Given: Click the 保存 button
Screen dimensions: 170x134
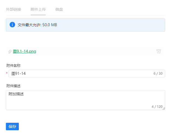Looking at the screenshot, I should [x=12, y=127].
